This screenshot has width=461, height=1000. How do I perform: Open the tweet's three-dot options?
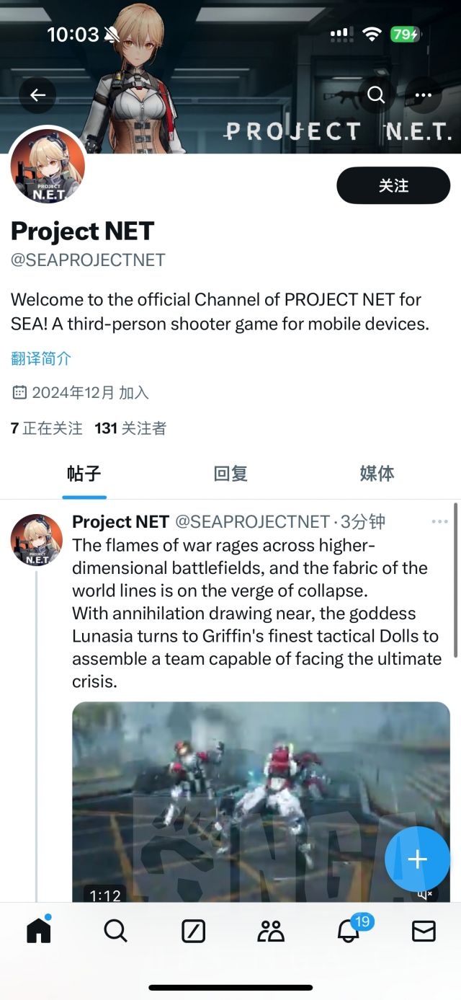click(x=440, y=521)
